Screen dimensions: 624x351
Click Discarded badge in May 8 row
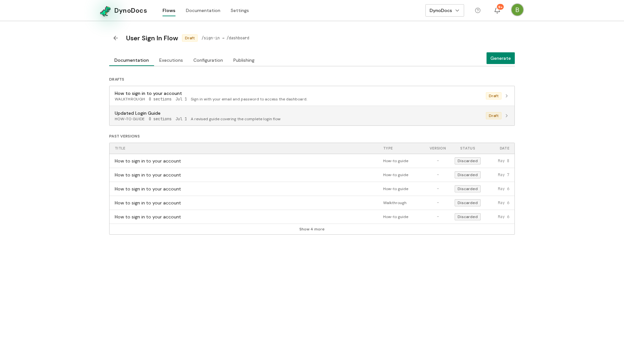[468, 161]
